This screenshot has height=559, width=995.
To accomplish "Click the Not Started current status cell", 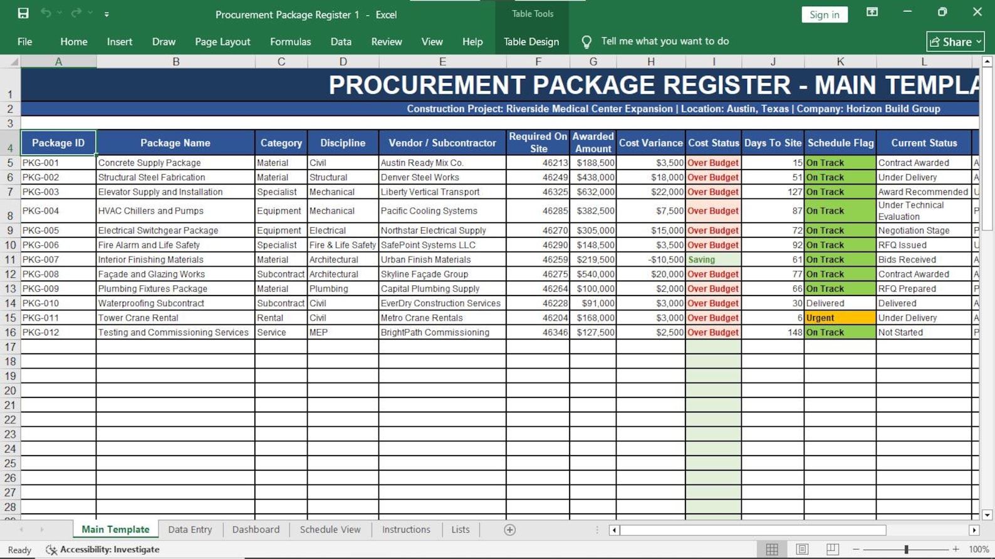I will click(x=924, y=332).
